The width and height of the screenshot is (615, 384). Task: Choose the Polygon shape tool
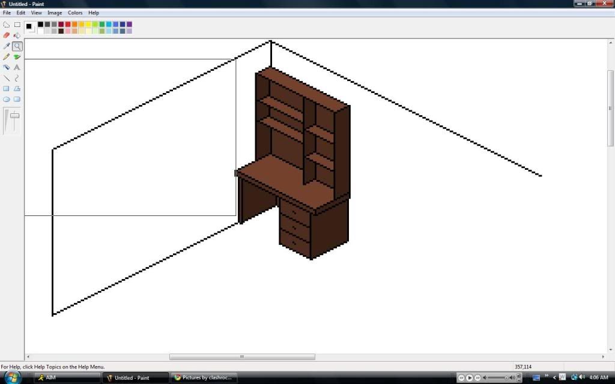pos(17,89)
